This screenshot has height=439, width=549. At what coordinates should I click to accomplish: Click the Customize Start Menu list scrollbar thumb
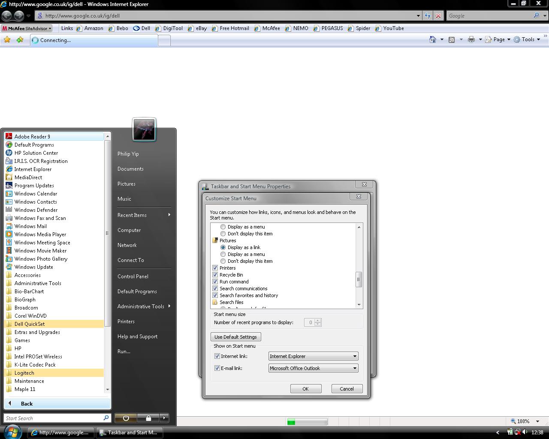pos(359,279)
